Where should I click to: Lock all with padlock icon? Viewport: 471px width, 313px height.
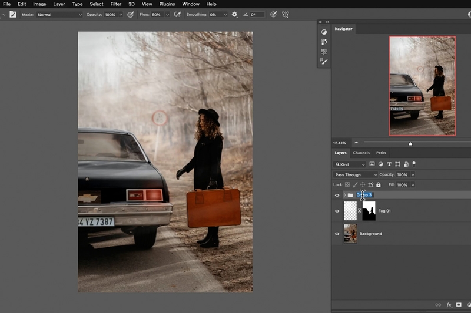point(379,185)
